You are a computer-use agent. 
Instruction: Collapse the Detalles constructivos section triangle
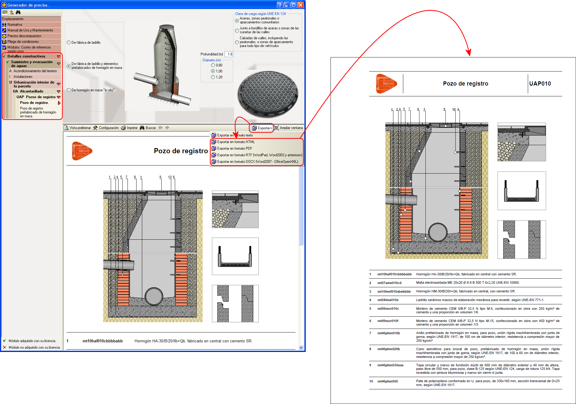pos(59,56)
